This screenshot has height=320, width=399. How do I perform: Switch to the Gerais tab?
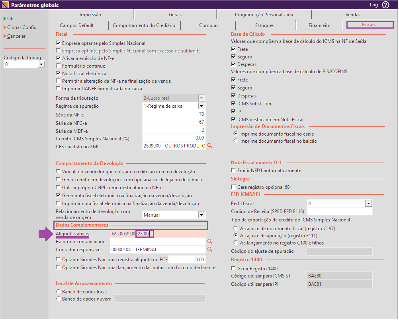tap(175, 15)
